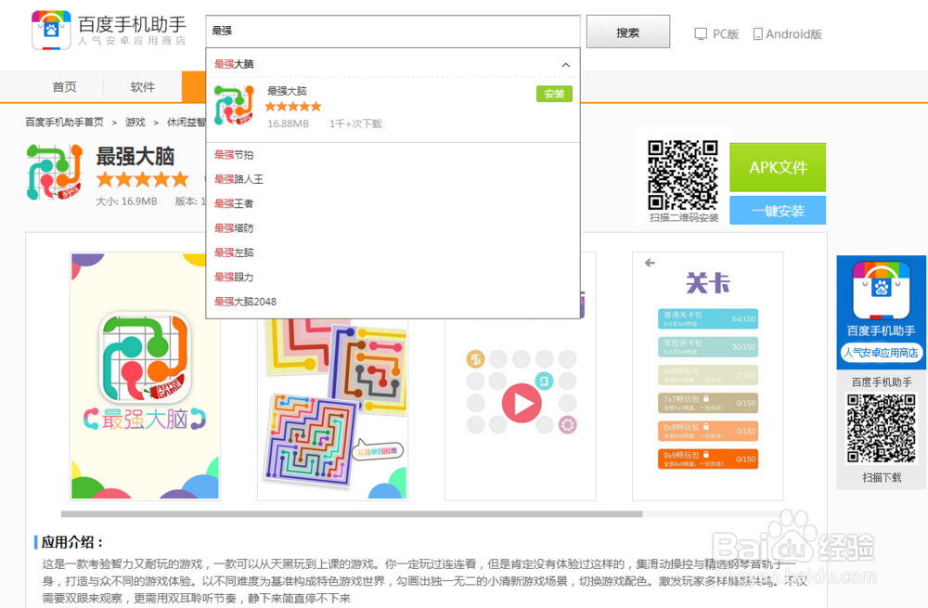Click the 最强大脑 app title heading
Image resolution: width=928 pixels, height=608 pixels.
coord(135,156)
